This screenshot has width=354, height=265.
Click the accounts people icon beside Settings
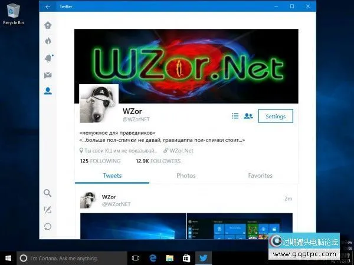click(x=248, y=116)
